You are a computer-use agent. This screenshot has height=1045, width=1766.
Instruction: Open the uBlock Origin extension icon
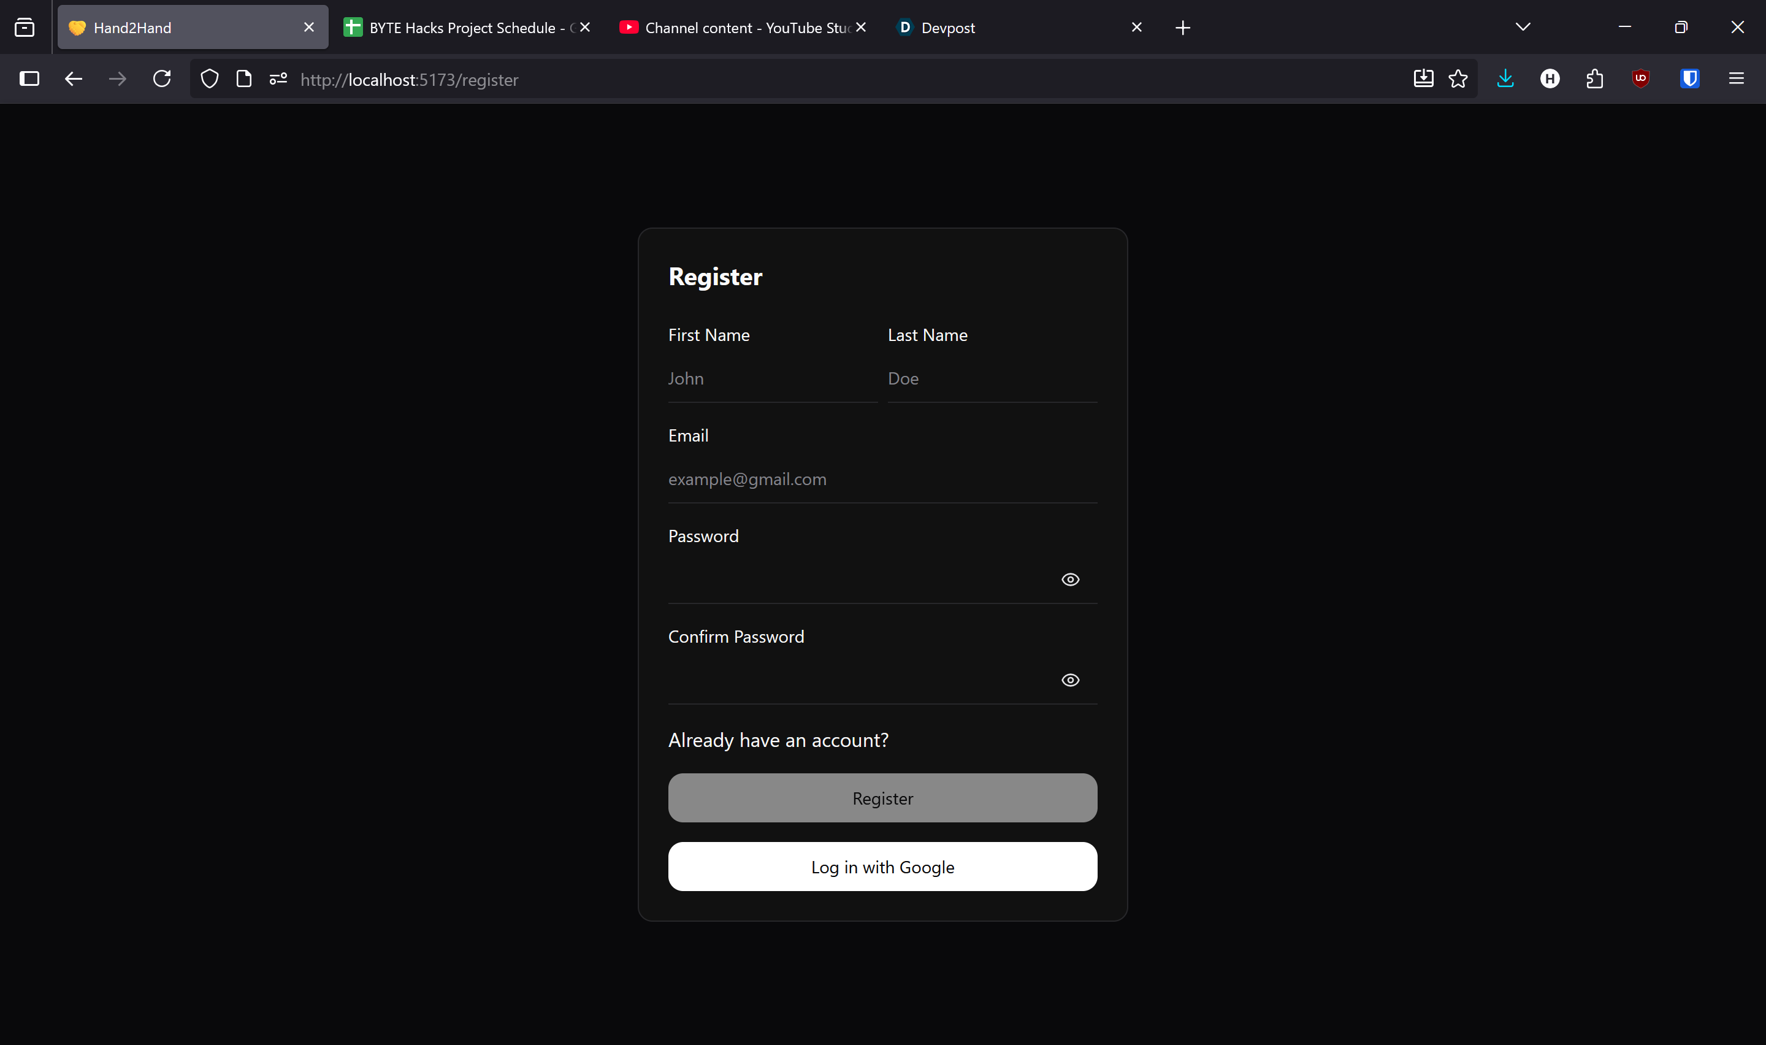(x=1641, y=79)
